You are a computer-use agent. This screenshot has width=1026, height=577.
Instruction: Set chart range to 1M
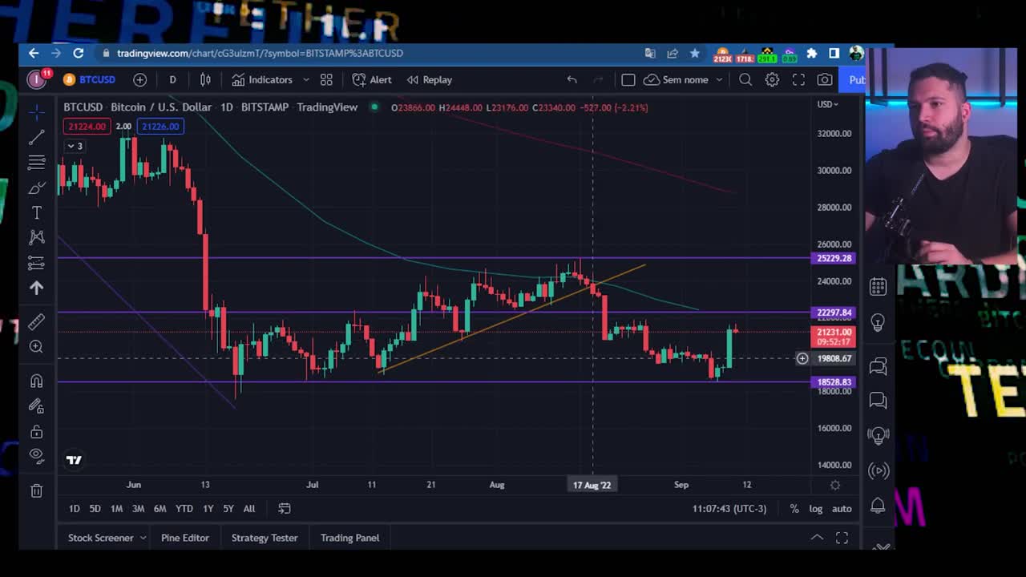[116, 508]
